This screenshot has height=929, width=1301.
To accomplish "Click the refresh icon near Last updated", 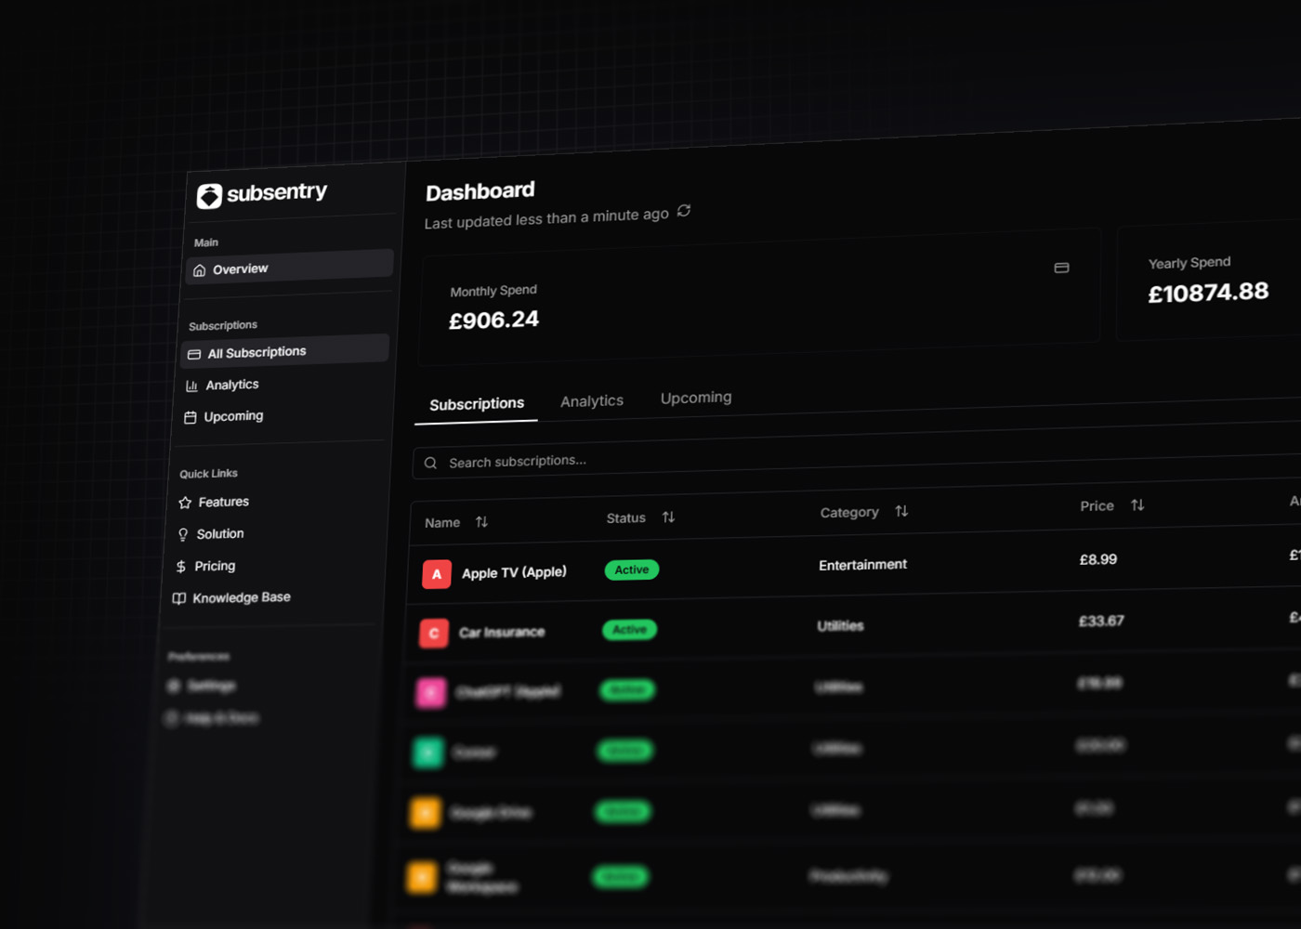I will [x=684, y=212].
